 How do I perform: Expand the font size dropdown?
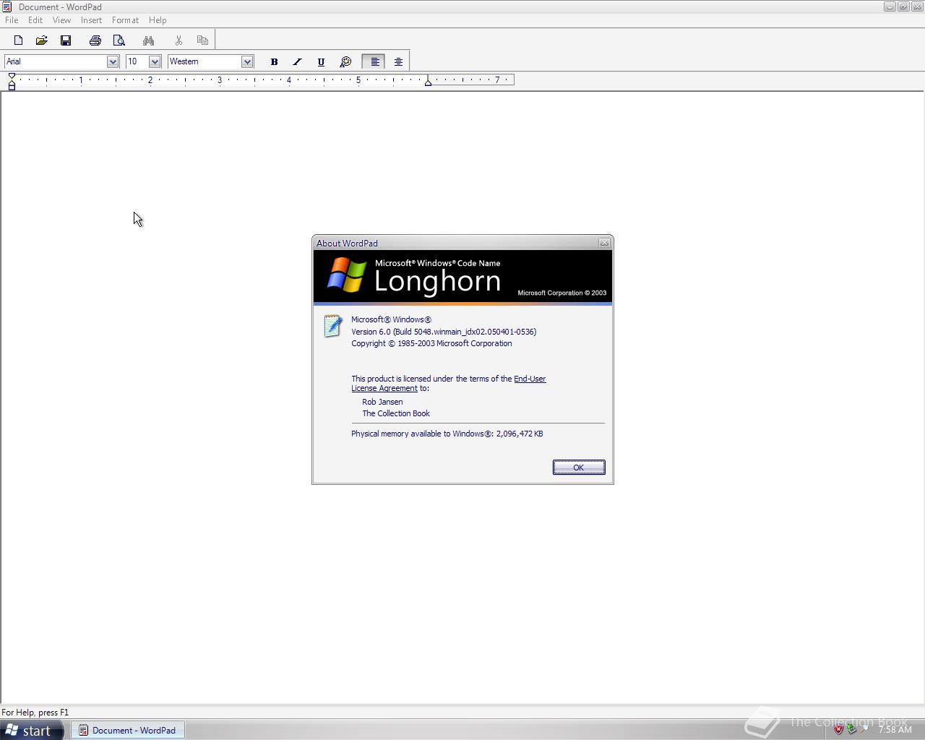pyautogui.click(x=154, y=61)
